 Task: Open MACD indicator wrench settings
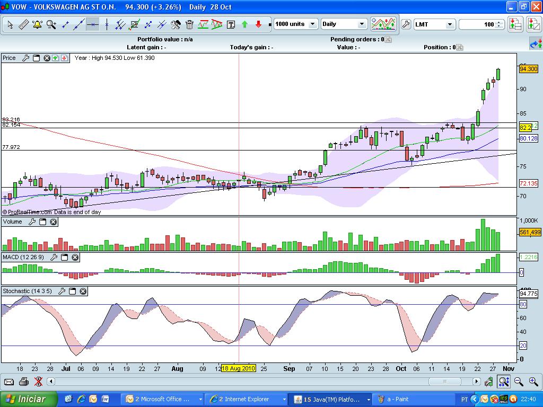click(x=54, y=257)
